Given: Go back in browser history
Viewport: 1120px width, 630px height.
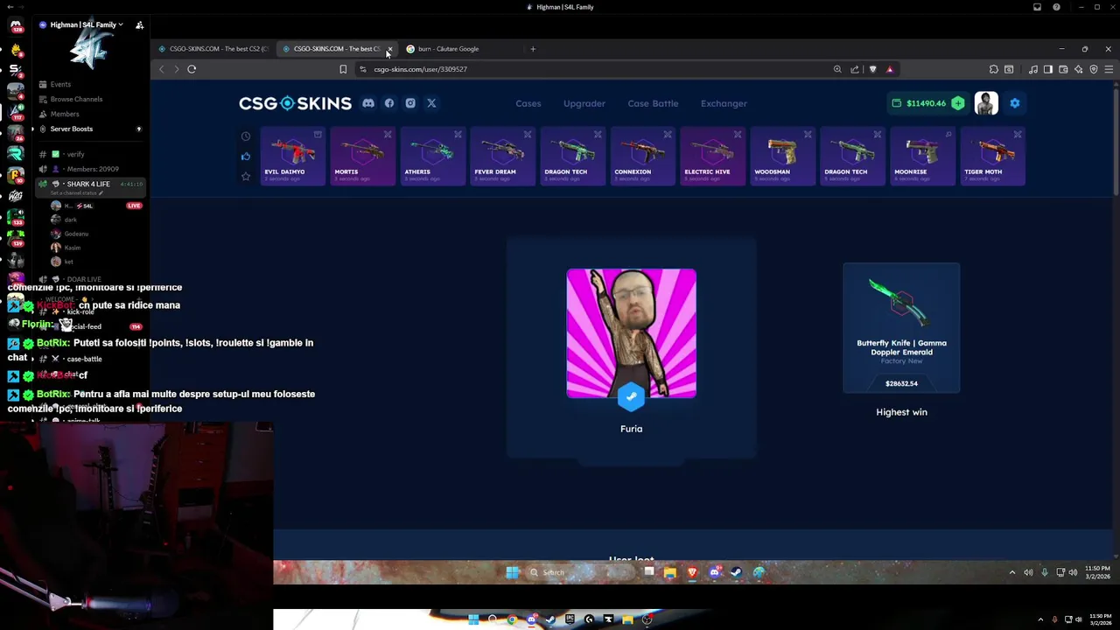Looking at the screenshot, I should (x=161, y=69).
